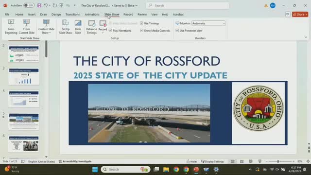311x175 pixels.
Task: Expand the Record dropdown arrow
Action: pos(103,33)
